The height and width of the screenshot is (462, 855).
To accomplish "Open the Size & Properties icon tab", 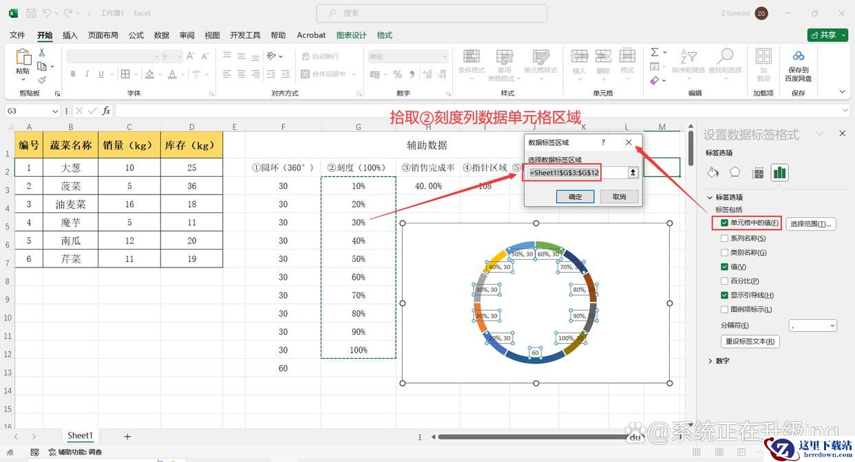I will click(x=757, y=173).
